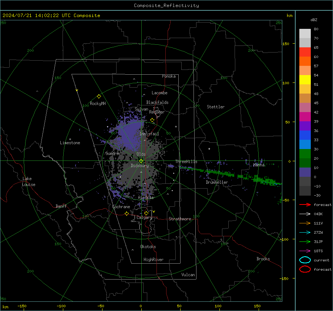Click the Composite_Reflectivity title

[x=166, y=6]
